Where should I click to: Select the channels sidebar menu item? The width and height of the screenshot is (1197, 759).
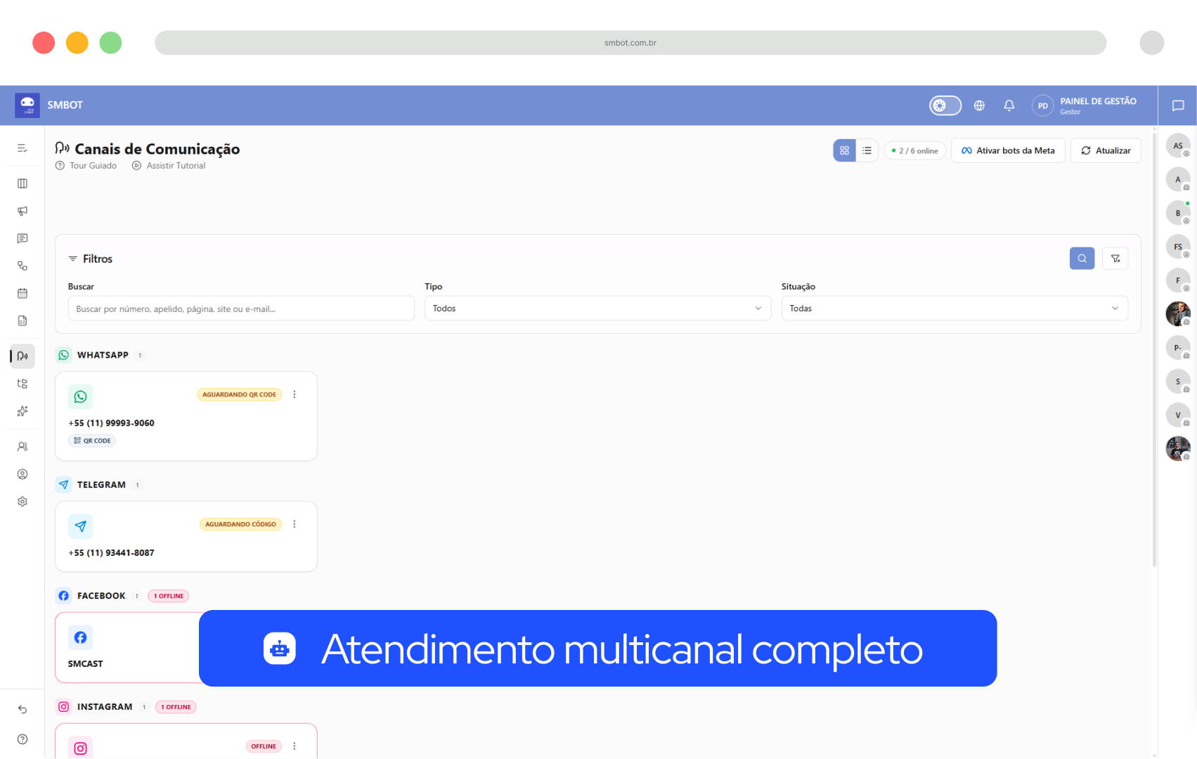[22, 356]
